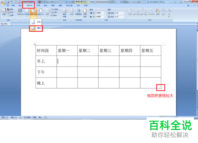Image resolution: width=198 pixels, height=143 pixels.
Task: Save the document from Quick Access toolbar
Action: coord(8,2)
